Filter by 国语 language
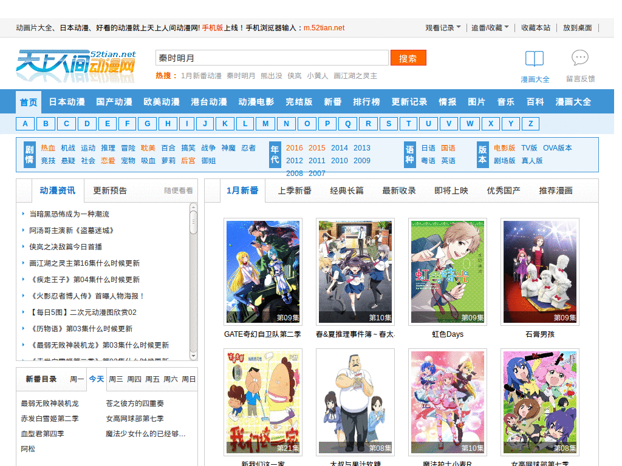Viewport: 622px width, 466px height. (448, 148)
